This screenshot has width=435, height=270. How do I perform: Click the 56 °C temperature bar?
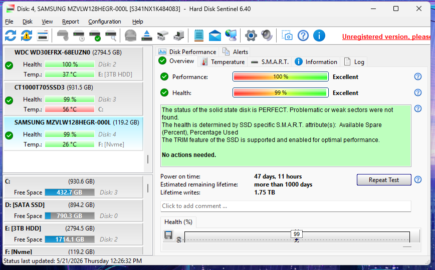(70, 109)
